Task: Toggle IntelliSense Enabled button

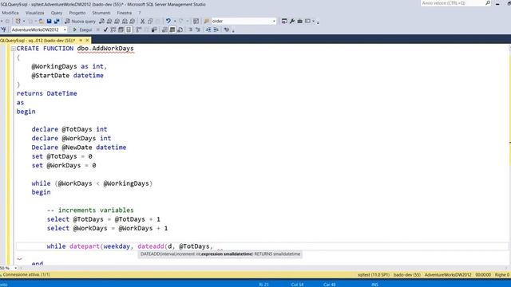Action: coord(129,29)
